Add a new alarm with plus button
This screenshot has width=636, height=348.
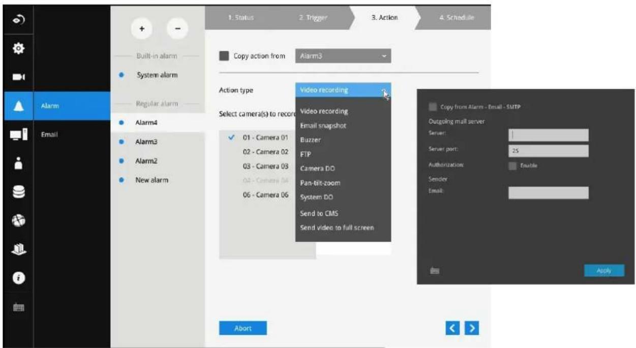click(142, 29)
